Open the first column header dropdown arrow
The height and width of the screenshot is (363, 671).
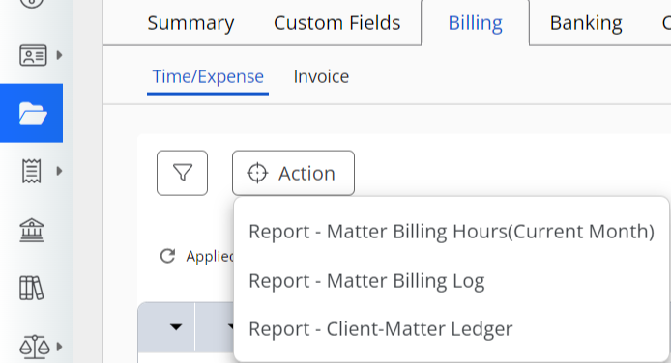coord(176,327)
